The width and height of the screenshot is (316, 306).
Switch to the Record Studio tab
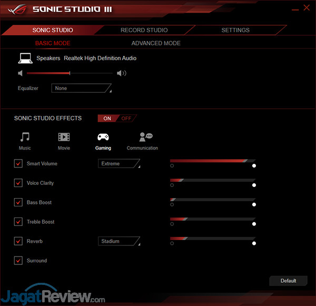tap(144, 30)
